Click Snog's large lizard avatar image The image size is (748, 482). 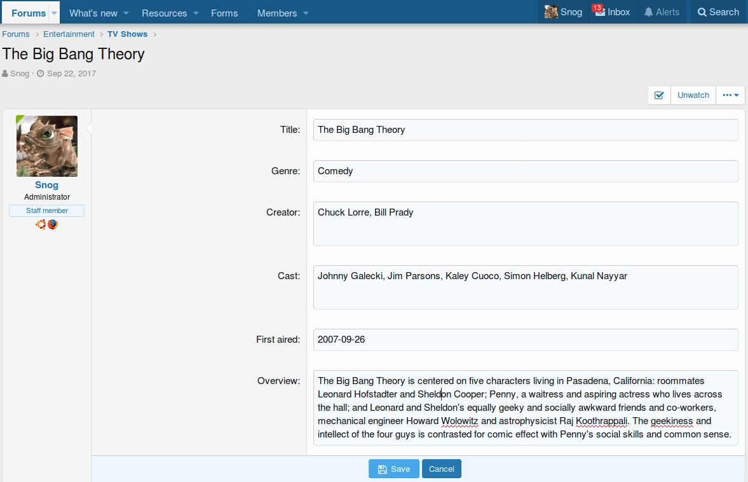47,146
